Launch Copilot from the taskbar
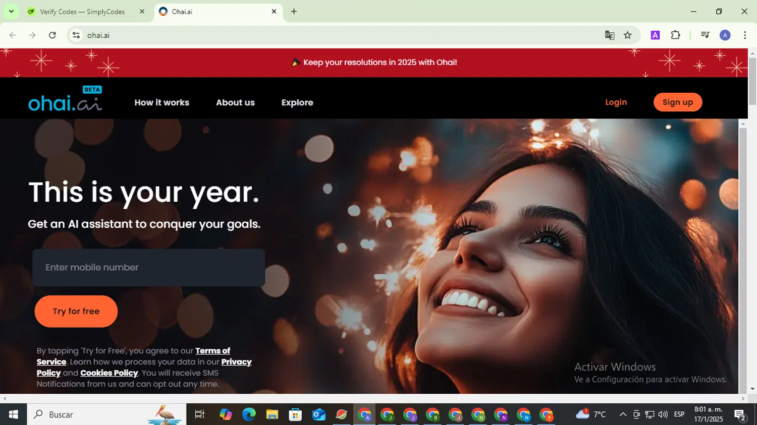757x425 pixels. [x=226, y=414]
